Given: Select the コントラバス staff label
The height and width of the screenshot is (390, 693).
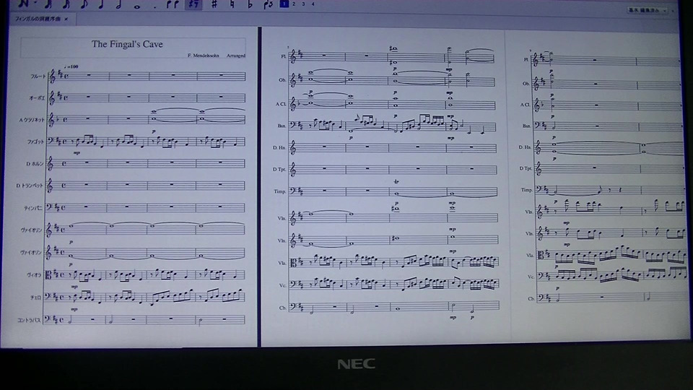Looking at the screenshot, I should 29,320.
